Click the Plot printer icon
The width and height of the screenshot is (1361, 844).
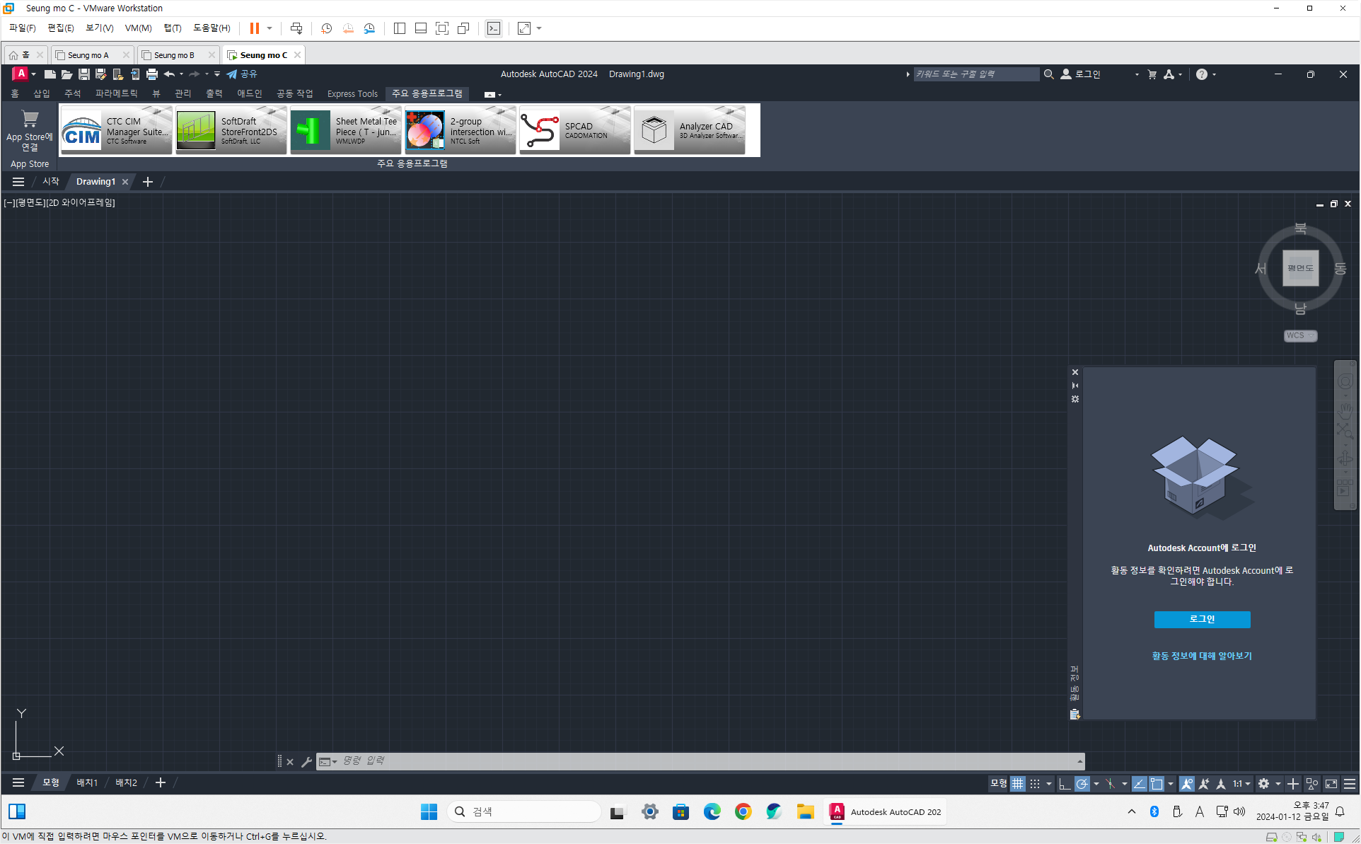coord(151,74)
